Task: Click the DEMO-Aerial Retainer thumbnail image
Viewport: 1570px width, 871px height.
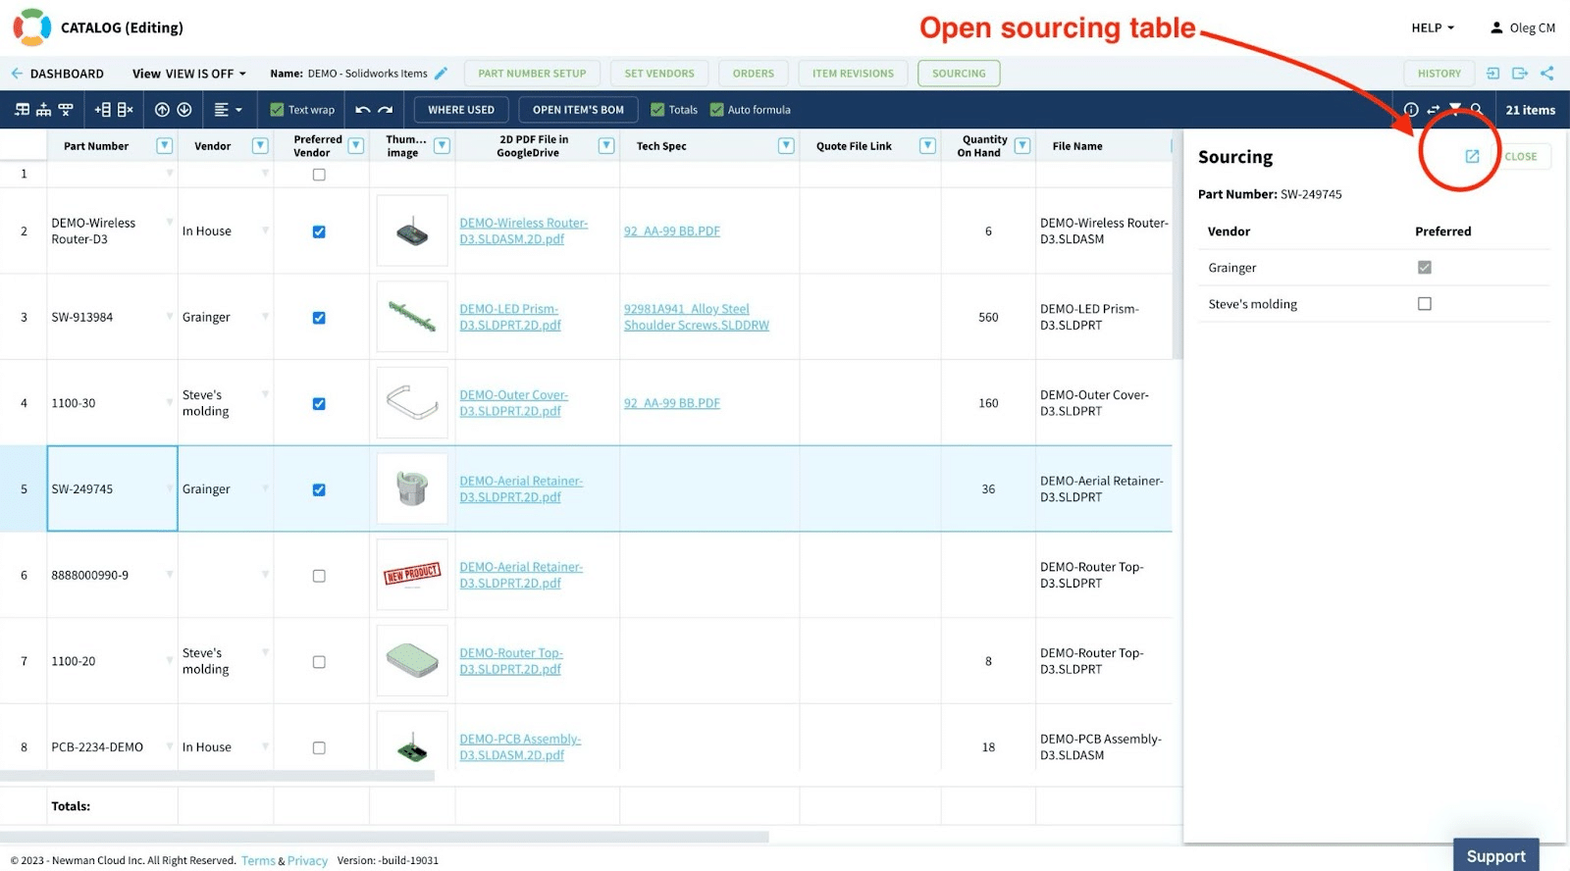Action: coord(412,488)
